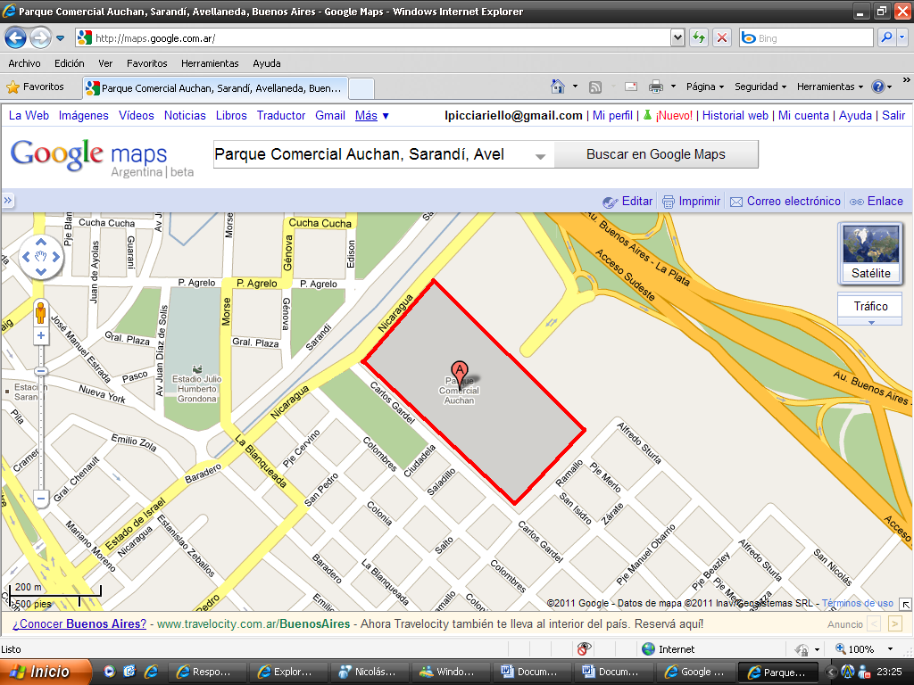
Task: Toggle the Tráfico traffic layer
Action: [x=870, y=306]
